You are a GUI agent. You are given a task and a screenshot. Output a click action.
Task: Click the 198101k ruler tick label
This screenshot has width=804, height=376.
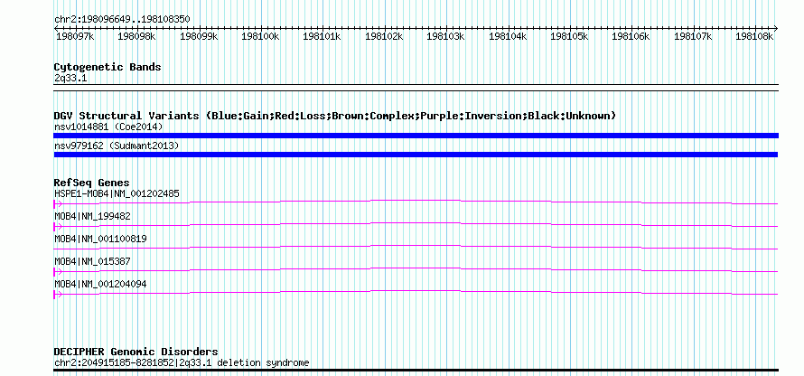pyautogui.click(x=322, y=36)
